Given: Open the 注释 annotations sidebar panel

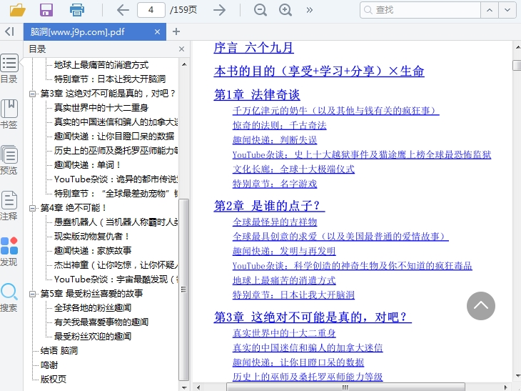Looking at the screenshot, I should point(9,205).
